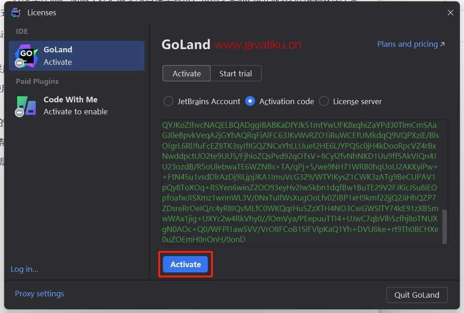Viewport: 464px width, 313px height.
Task: Click the GoLand product icon in the sidebar
Action: [x=26, y=55]
